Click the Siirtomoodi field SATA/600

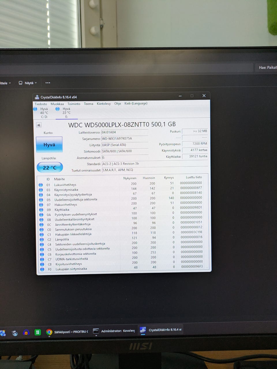[x=125, y=151]
